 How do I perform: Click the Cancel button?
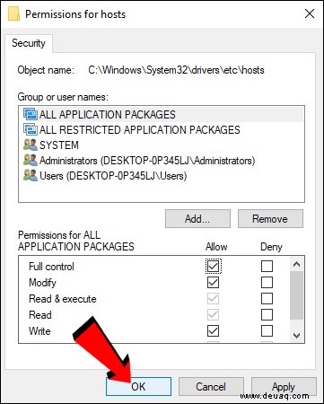click(x=211, y=386)
